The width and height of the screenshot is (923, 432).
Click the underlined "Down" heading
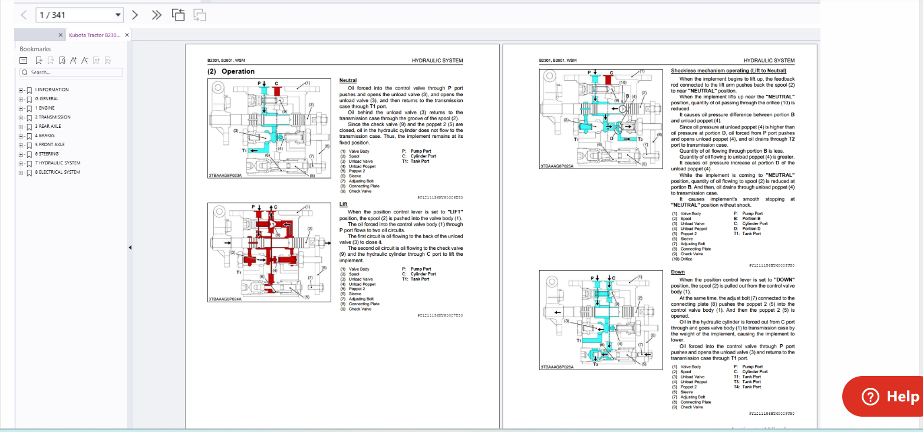pos(678,272)
